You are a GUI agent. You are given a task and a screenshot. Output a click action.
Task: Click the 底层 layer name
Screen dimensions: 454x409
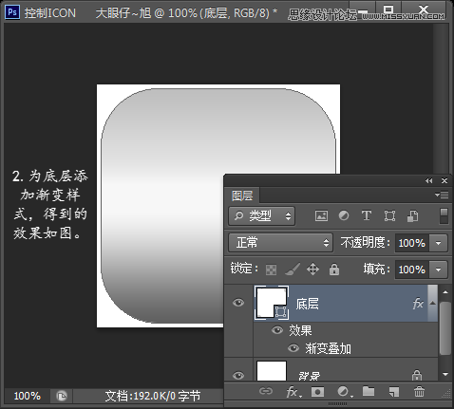point(307,304)
